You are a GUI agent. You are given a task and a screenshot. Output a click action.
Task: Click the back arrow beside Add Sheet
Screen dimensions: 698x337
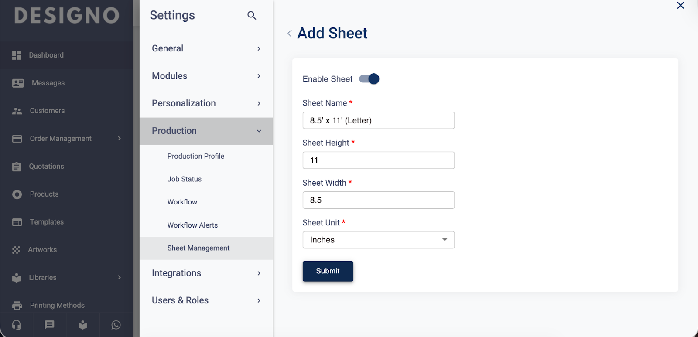[x=290, y=34]
